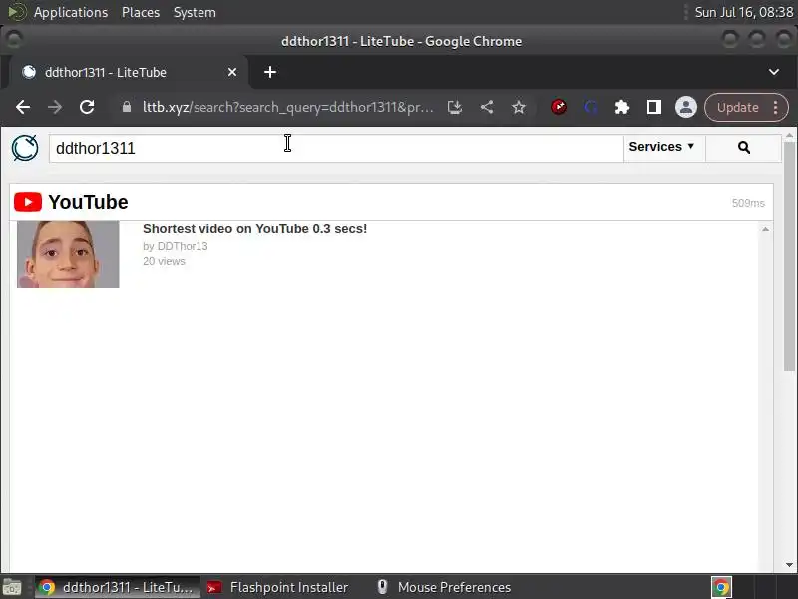Click the 509ms load time text
This screenshot has height=599, width=798.
[x=748, y=203]
